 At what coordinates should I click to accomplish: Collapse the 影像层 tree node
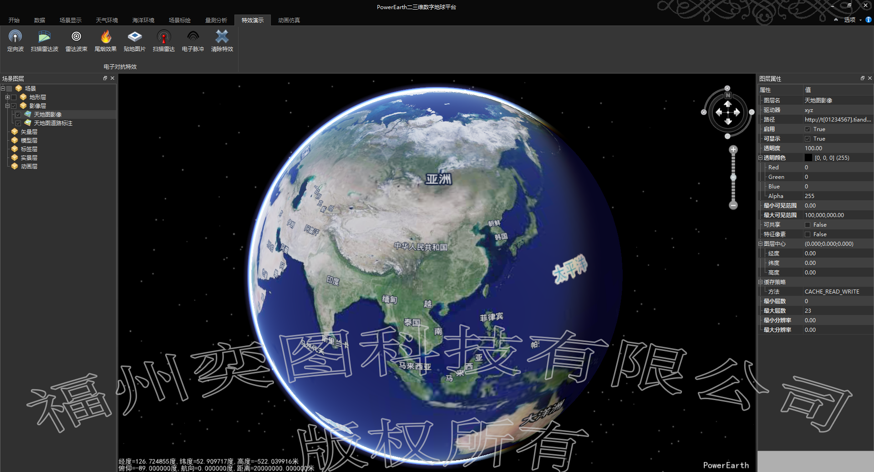pos(7,106)
